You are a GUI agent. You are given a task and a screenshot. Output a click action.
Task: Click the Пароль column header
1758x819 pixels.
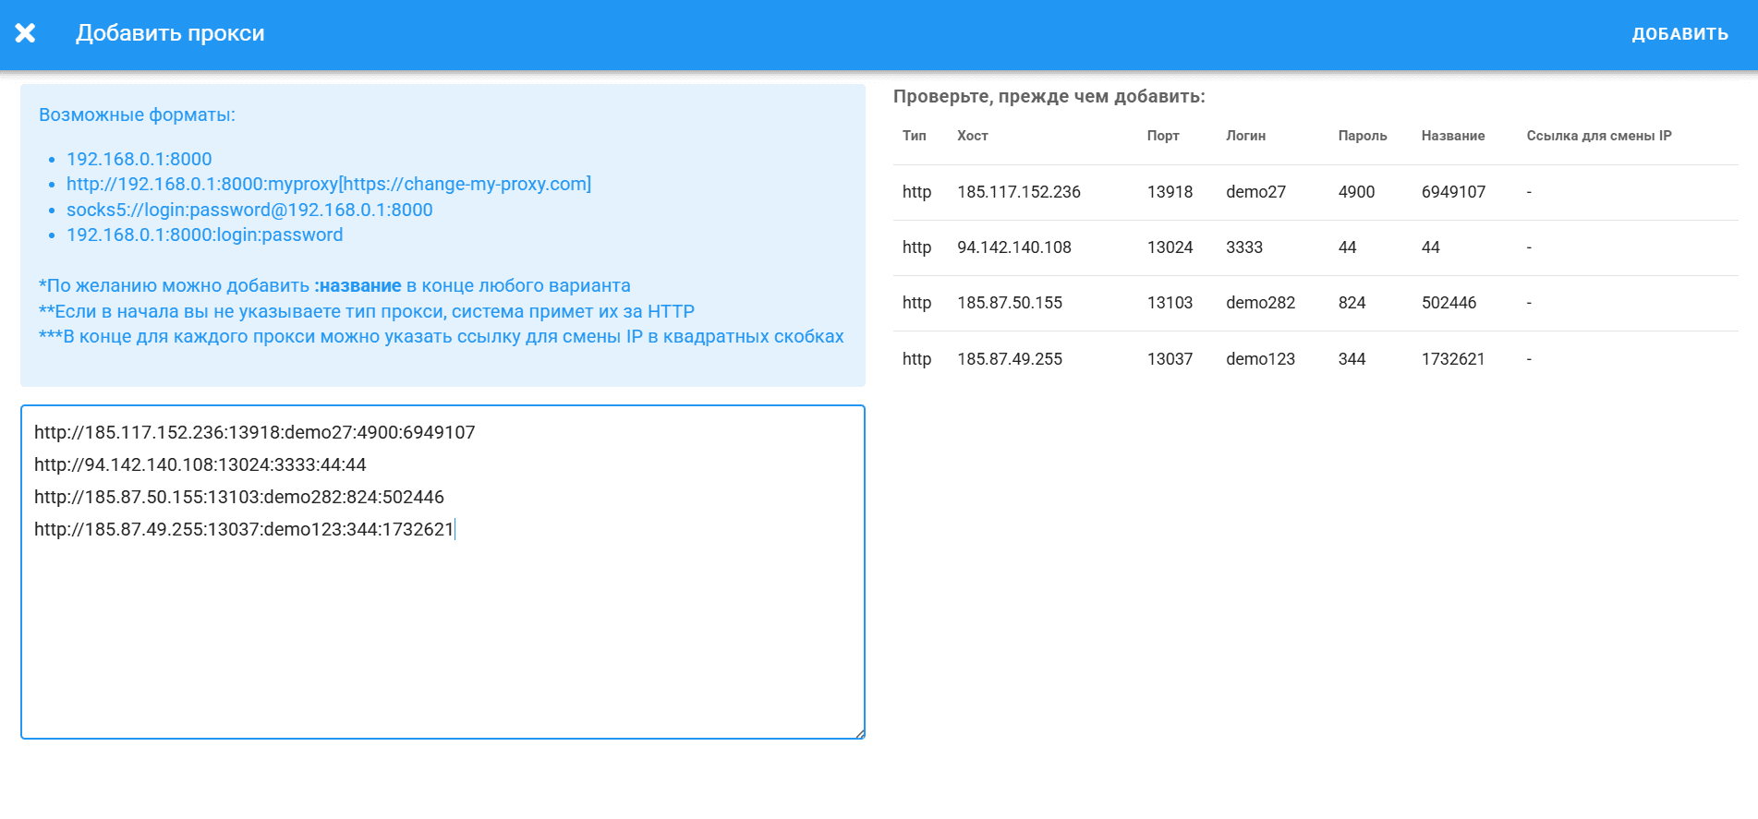pyautogui.click(x=1362, y=136)
